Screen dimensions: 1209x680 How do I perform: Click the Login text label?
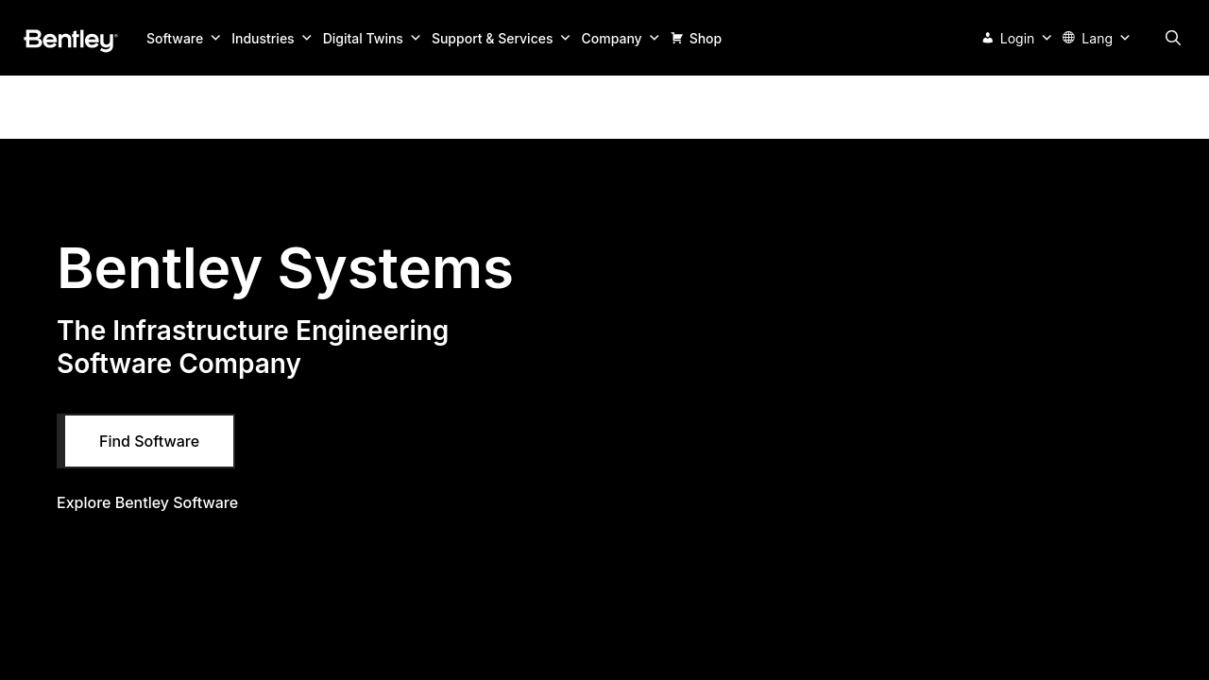[x=1016, y=39]
